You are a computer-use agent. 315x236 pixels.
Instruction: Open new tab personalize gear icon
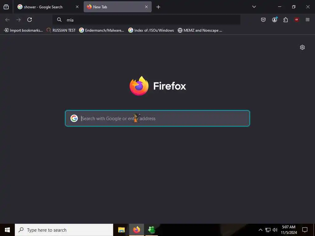(302, 47)
